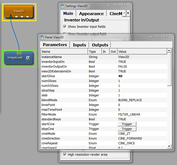Select the View2D module node

pos(19,11)
